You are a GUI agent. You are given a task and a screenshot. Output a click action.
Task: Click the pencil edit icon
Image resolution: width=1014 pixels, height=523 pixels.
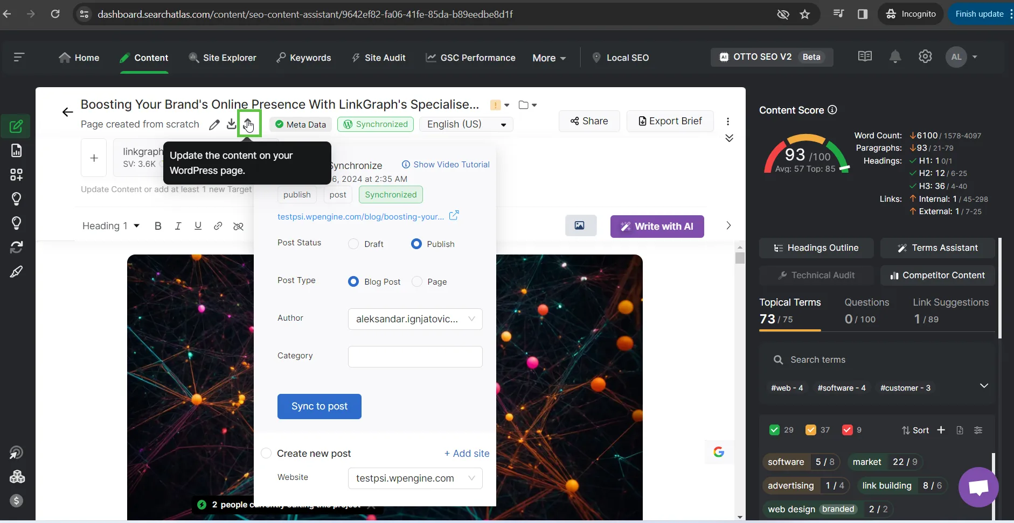[214, 124]
